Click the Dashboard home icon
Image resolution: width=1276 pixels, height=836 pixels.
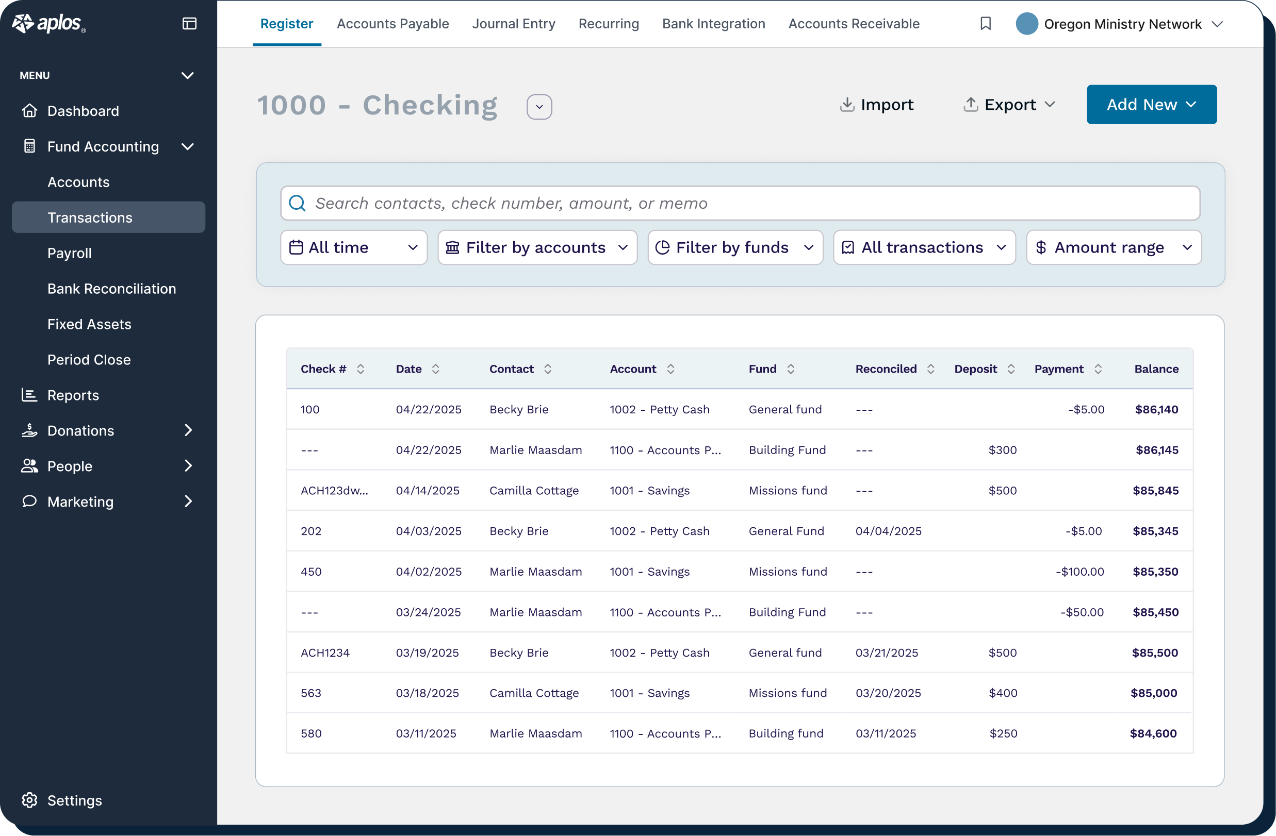(x=29, y=111)
